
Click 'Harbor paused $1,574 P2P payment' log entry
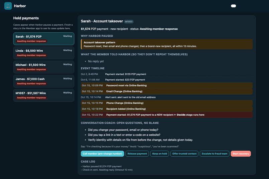point(101,166)
